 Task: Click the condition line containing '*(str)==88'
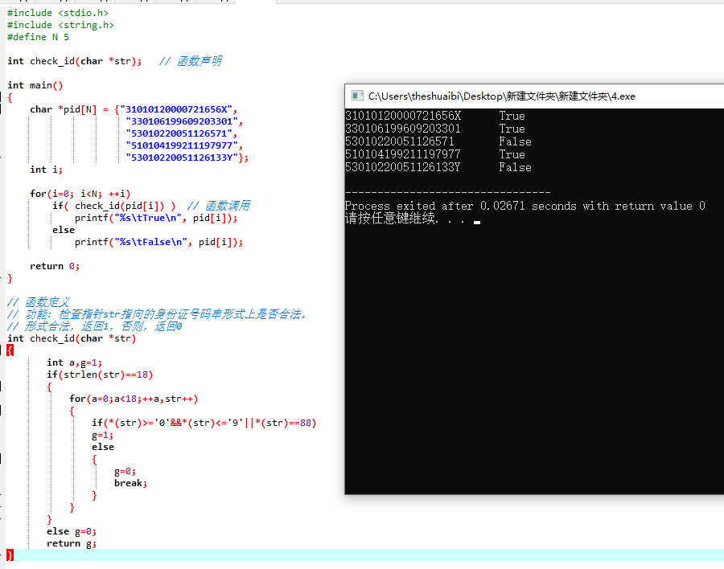point(204,423)
